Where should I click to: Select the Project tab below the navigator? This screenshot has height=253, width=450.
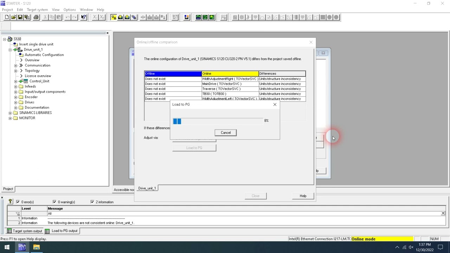click(8, 189)
